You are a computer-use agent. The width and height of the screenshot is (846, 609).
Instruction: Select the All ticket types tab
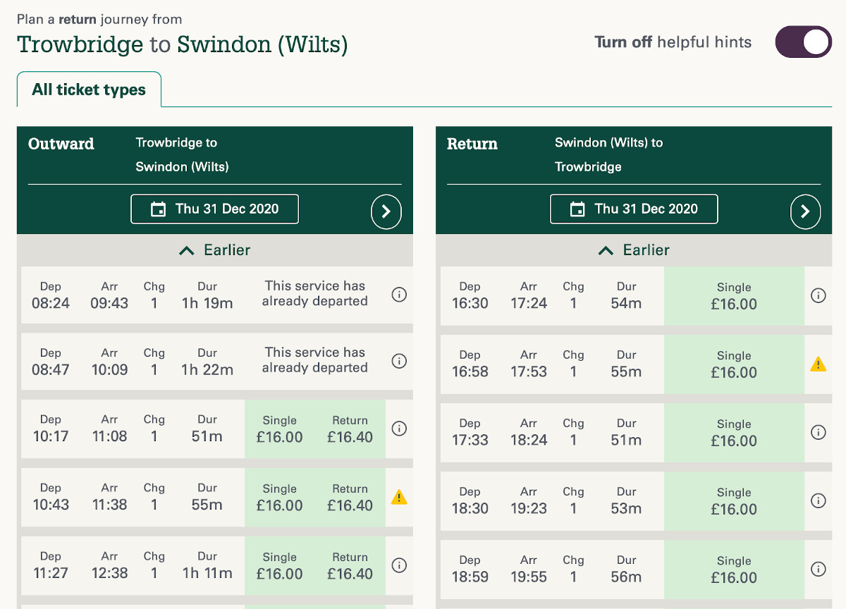pos(89,90)
